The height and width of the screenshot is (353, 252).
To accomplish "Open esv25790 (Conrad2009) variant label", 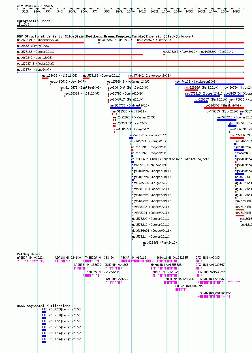I will pos(126,93).
